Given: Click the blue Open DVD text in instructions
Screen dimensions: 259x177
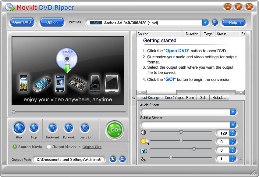Looking at the screenshot, I should coord(176,51).
